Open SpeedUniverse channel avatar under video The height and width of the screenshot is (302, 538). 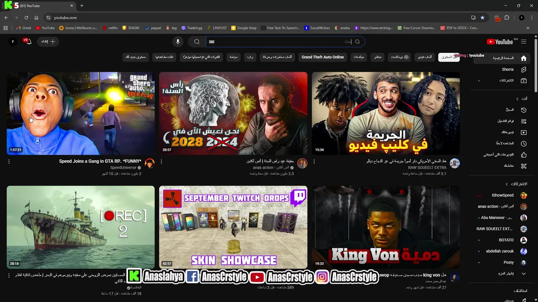(150, 164)
